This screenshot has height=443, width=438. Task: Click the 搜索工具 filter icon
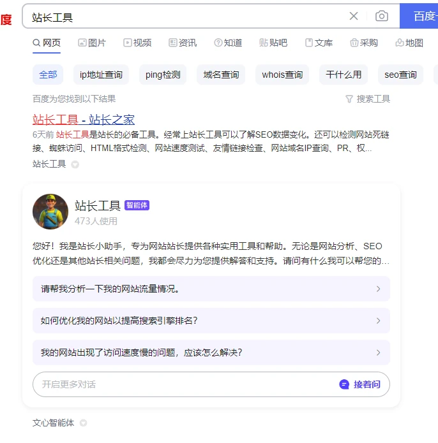349,99
